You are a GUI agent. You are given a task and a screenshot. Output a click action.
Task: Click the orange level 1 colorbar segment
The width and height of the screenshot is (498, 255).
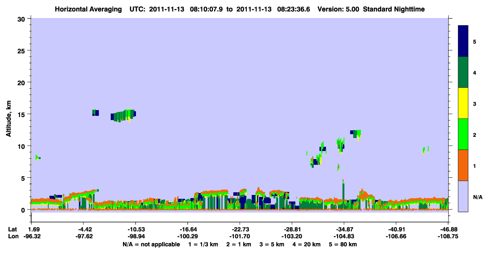pos(463,165)
